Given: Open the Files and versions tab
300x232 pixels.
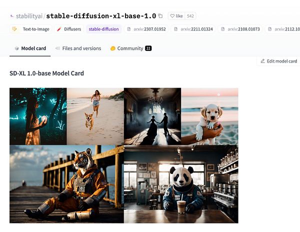Looking at the screenshot, I should coord(78,48).
